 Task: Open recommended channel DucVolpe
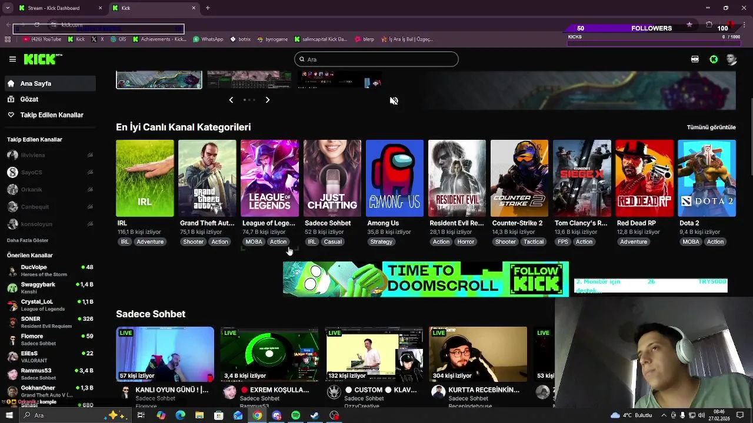[x=49, y=271]
